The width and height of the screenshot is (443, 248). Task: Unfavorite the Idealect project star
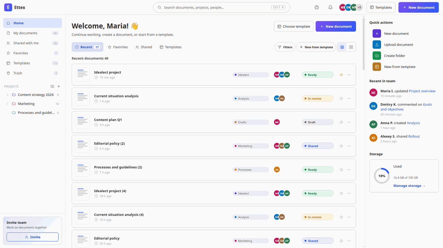point(341,75)
